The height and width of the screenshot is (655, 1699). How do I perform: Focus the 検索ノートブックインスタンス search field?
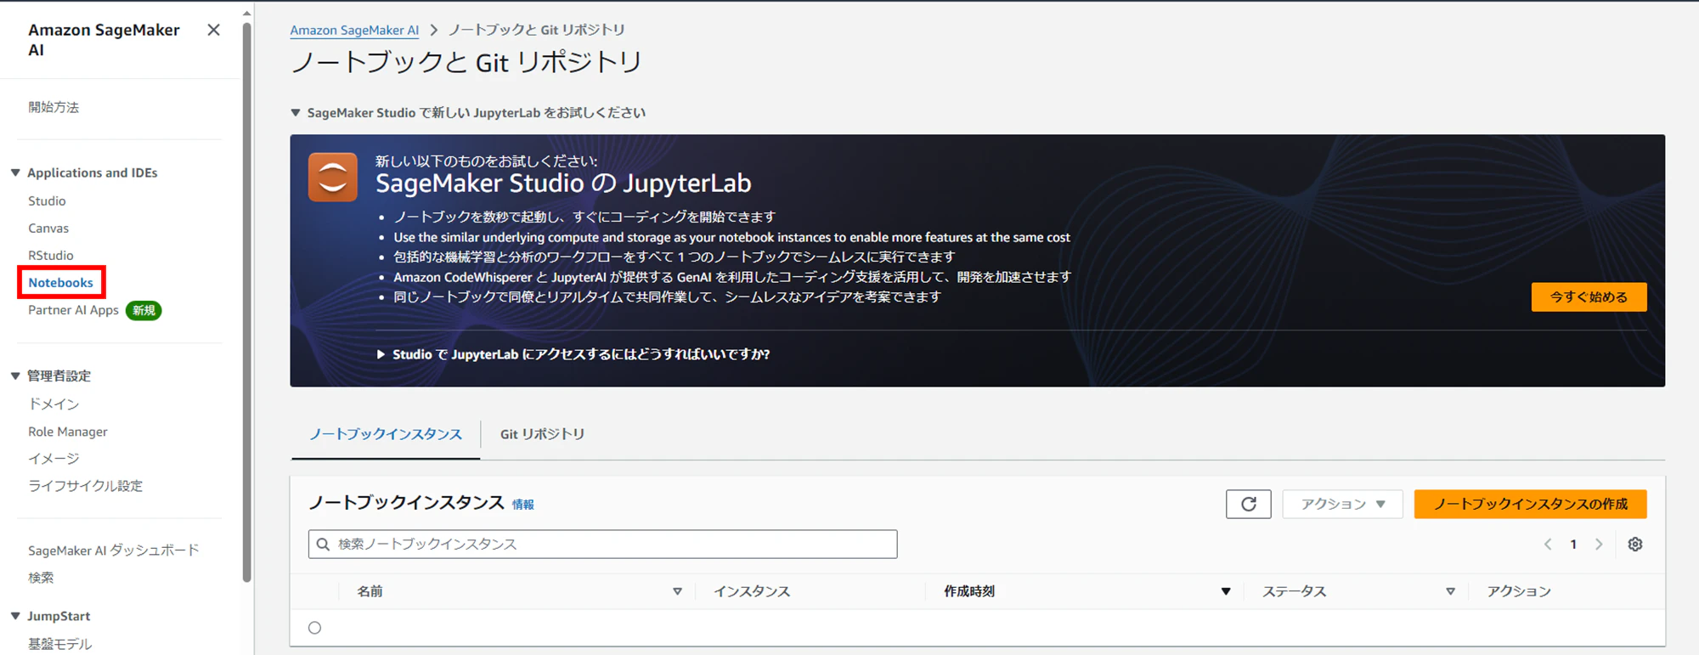(x=602, y=544)
